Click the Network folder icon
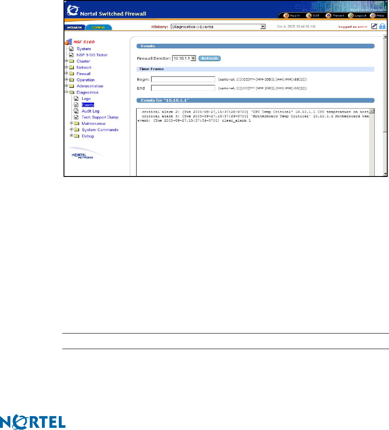The width and height of the screenshot is (389, 430). [x=71, y=67]
